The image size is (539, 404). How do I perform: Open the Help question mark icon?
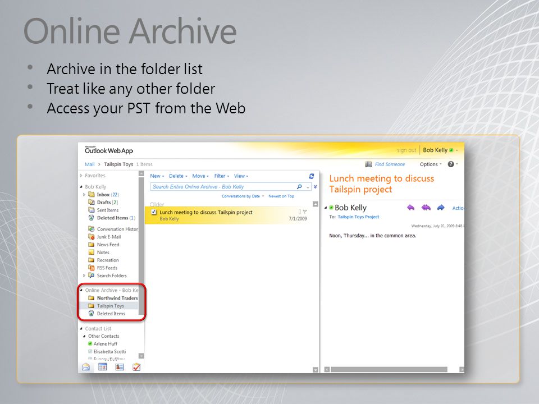click(x=451, y=164)
